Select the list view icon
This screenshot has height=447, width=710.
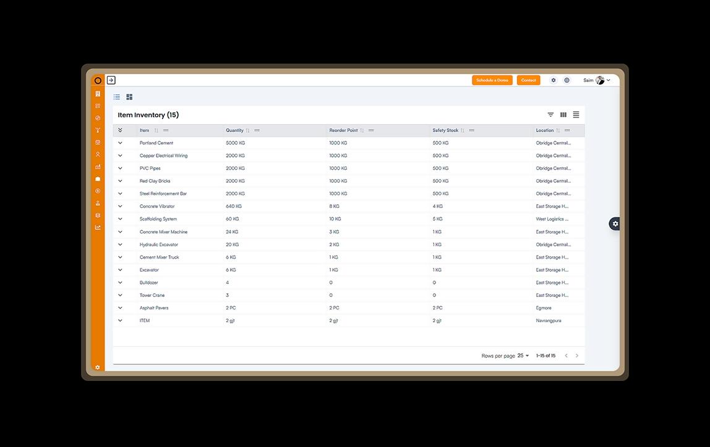(116, 97)
